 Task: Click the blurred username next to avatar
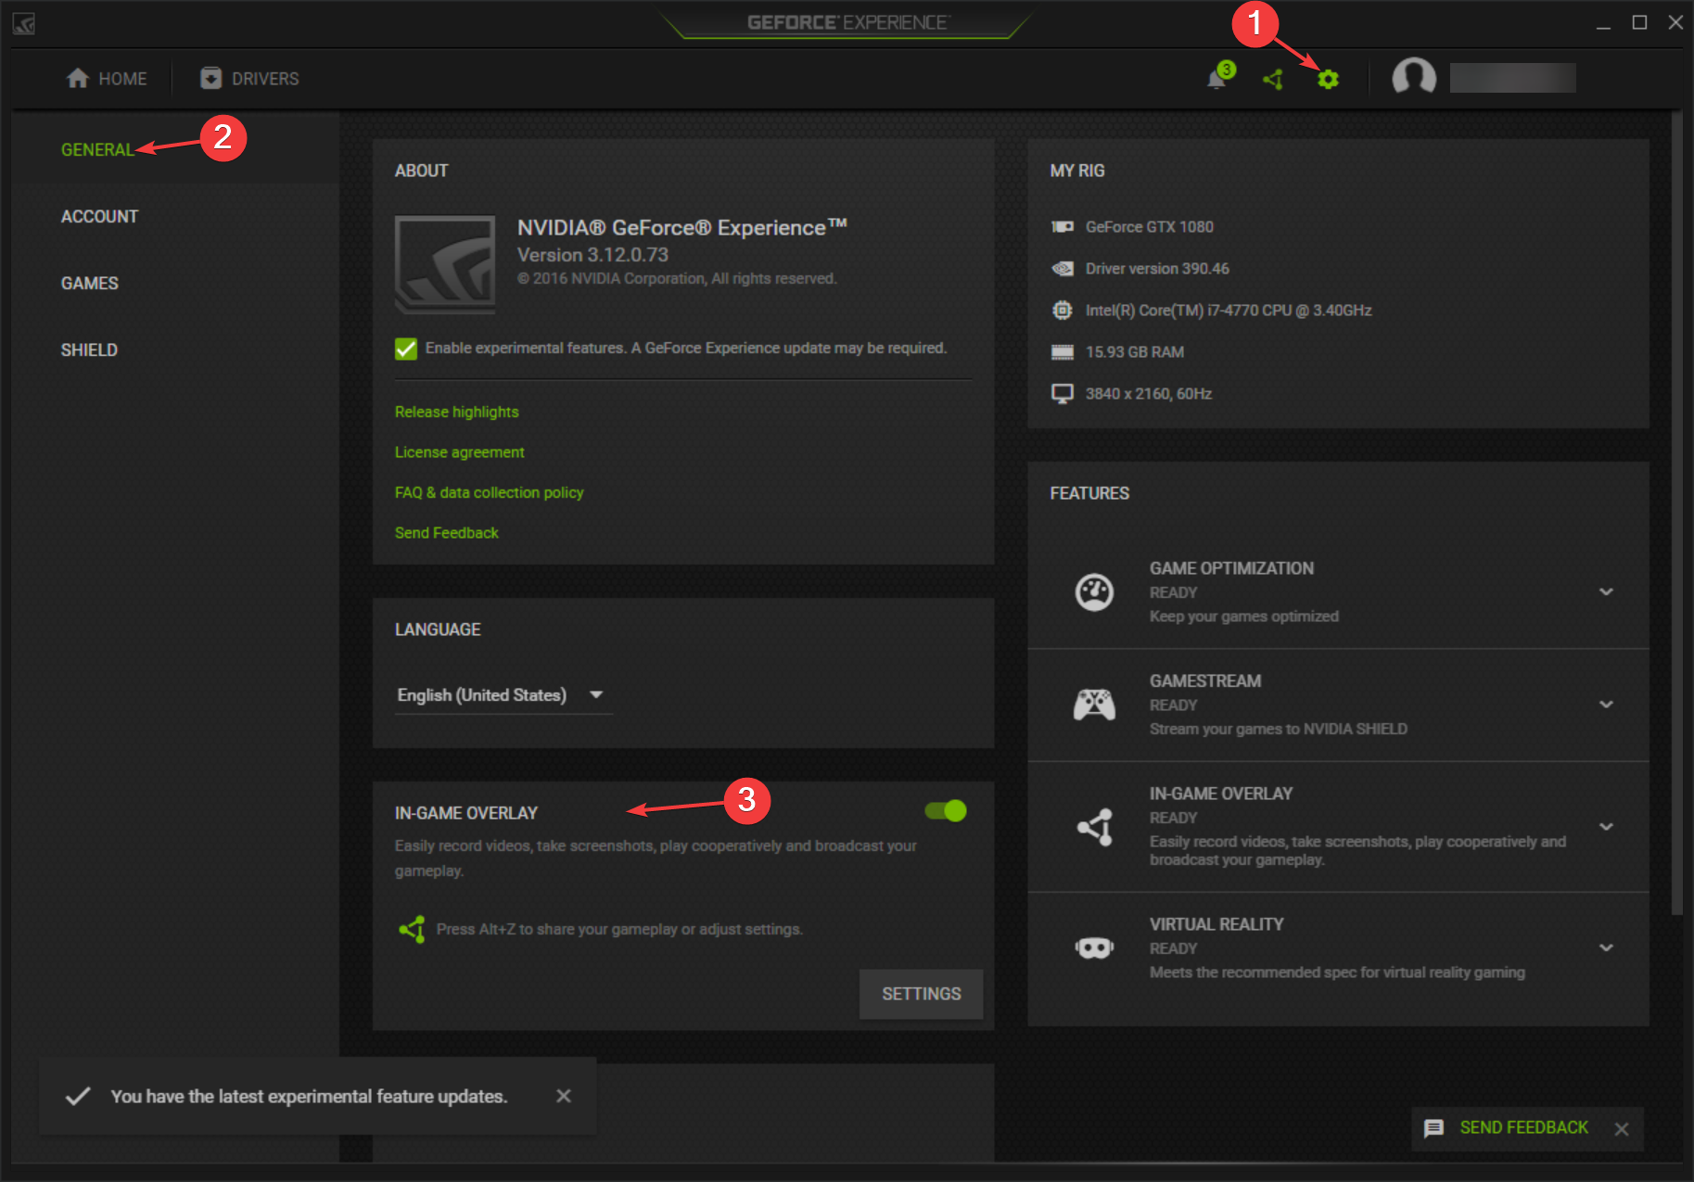1513,78
